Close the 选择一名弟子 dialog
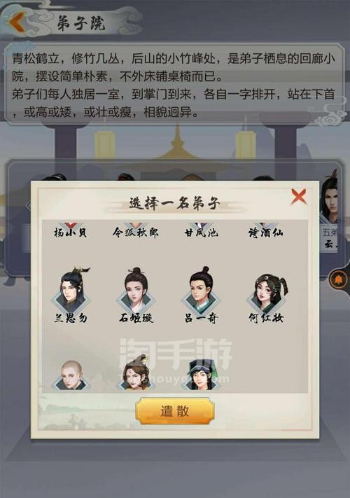This screenshot has height=498, width=350. pos(299,196)
